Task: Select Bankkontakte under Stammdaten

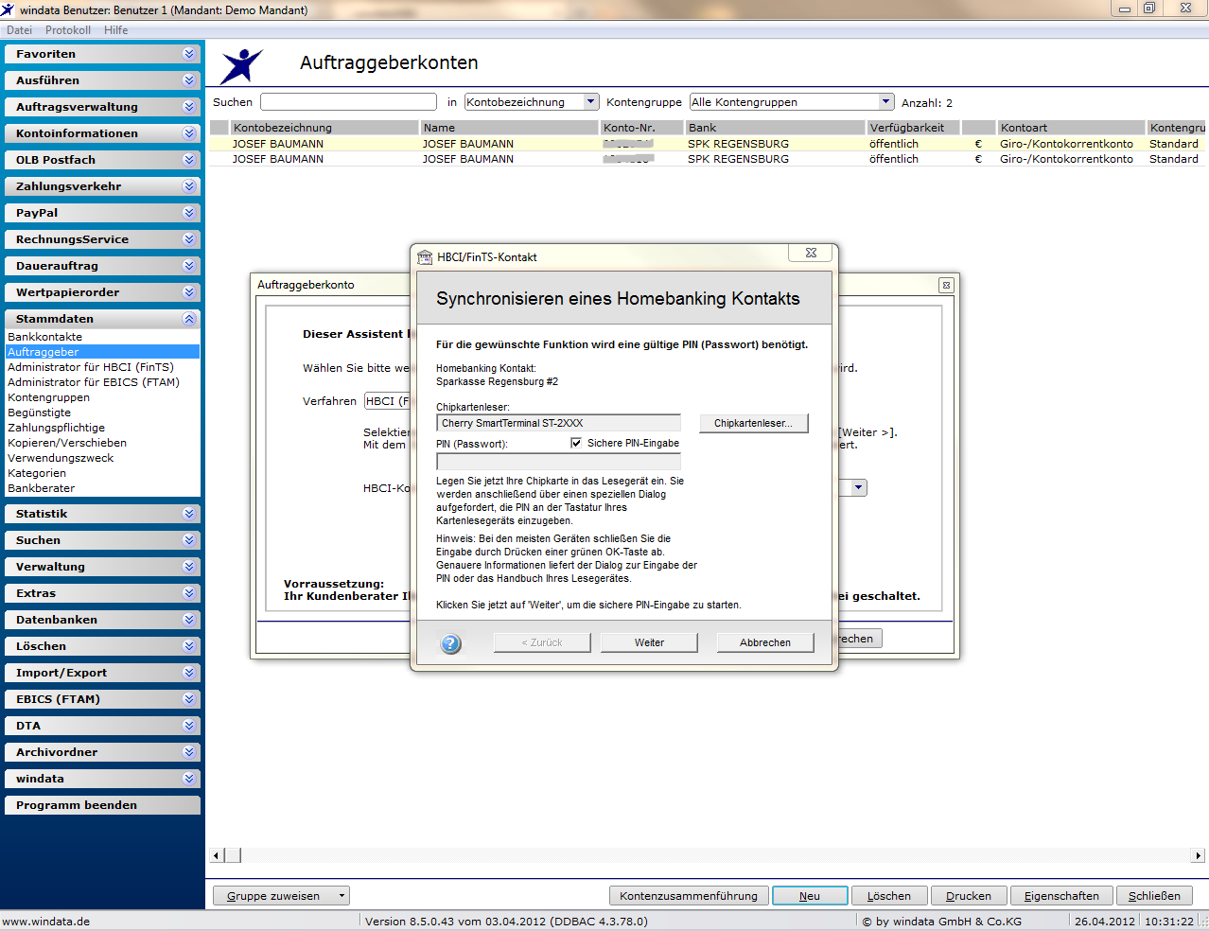Action: pos(45,337)
